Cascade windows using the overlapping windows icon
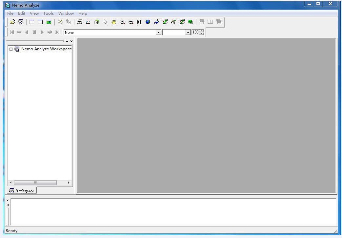Image resolution: width=342 pixels, height=238 pixels. [x=219, y=22]
